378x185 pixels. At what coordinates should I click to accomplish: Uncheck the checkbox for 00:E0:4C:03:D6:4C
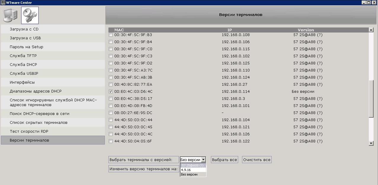111,92
